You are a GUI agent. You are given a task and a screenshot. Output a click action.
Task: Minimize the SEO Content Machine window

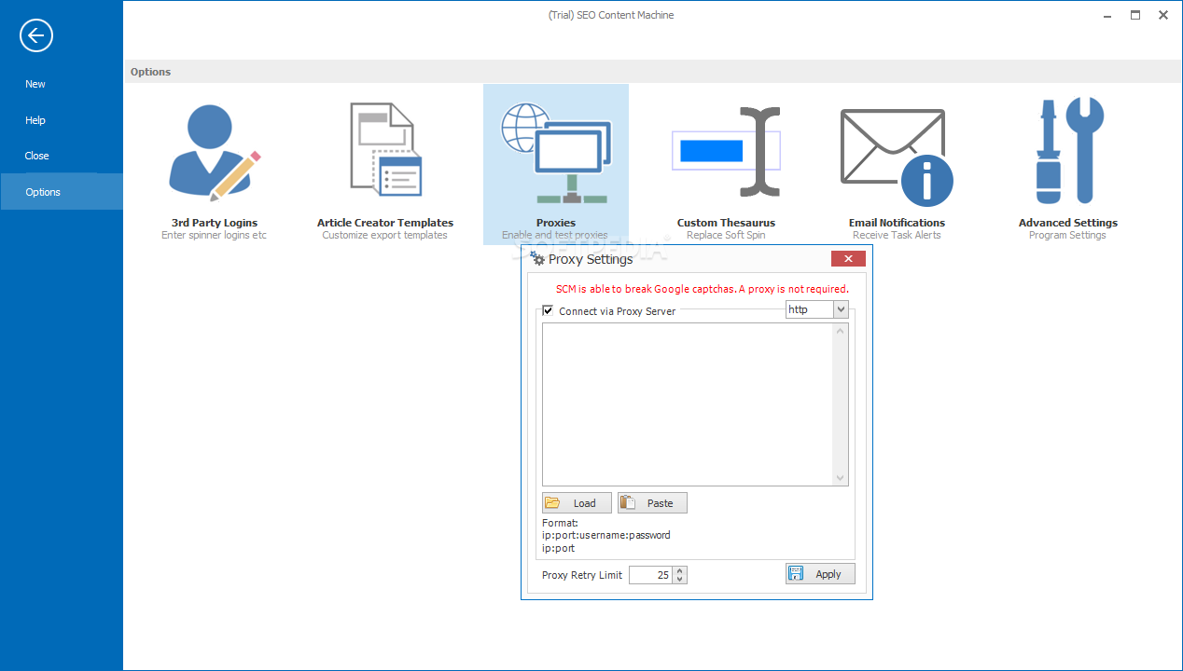[1108, 15]
